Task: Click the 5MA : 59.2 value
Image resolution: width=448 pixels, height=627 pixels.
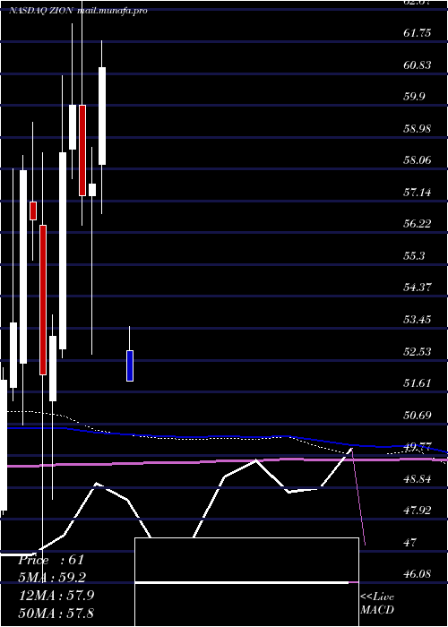Action: 53,577
